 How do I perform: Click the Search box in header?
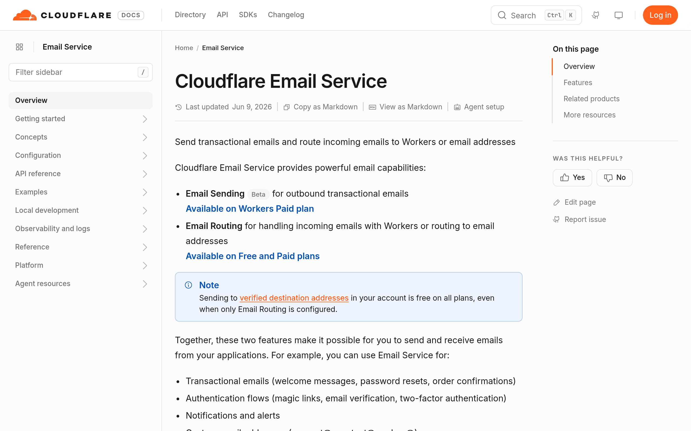[x=536, y=15]
